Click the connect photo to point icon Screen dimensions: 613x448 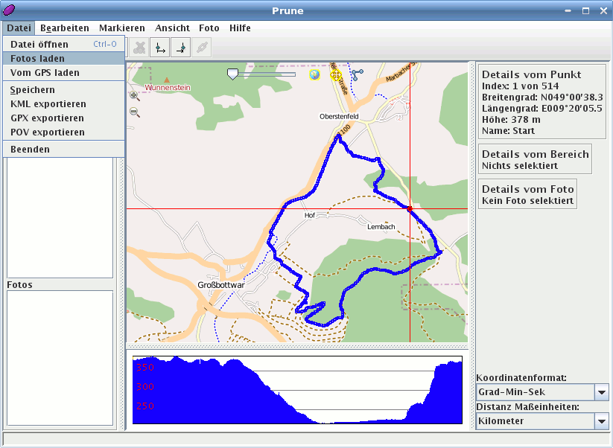pyautogui.click(x=202, y=48)
